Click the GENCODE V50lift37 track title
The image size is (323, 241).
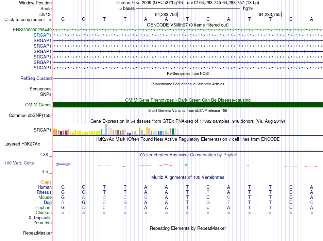click(187, 25)
